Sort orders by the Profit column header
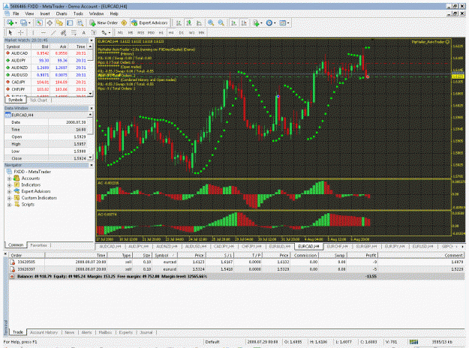Viewport: 469px width, 348px height. [x=362, y=255]
